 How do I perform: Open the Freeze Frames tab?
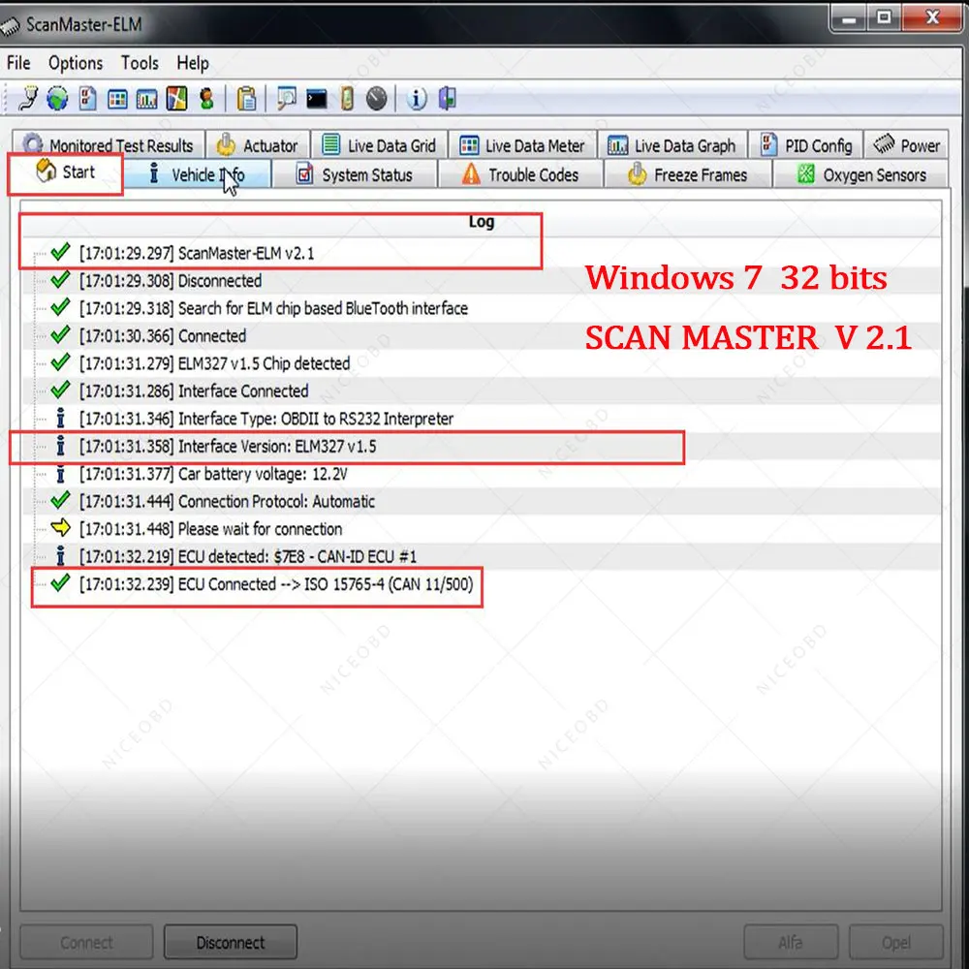click(x=688, y=174)
